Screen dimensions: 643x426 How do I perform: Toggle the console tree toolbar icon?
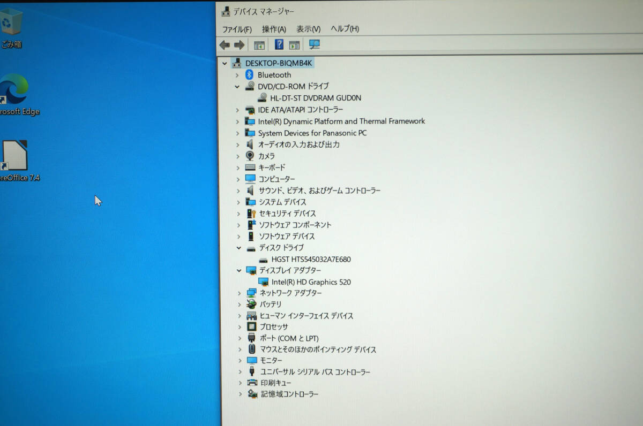(x=259, y=45)
